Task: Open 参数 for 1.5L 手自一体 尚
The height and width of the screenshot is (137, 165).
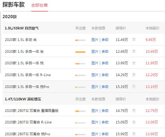Action: [x=105, y=51]
